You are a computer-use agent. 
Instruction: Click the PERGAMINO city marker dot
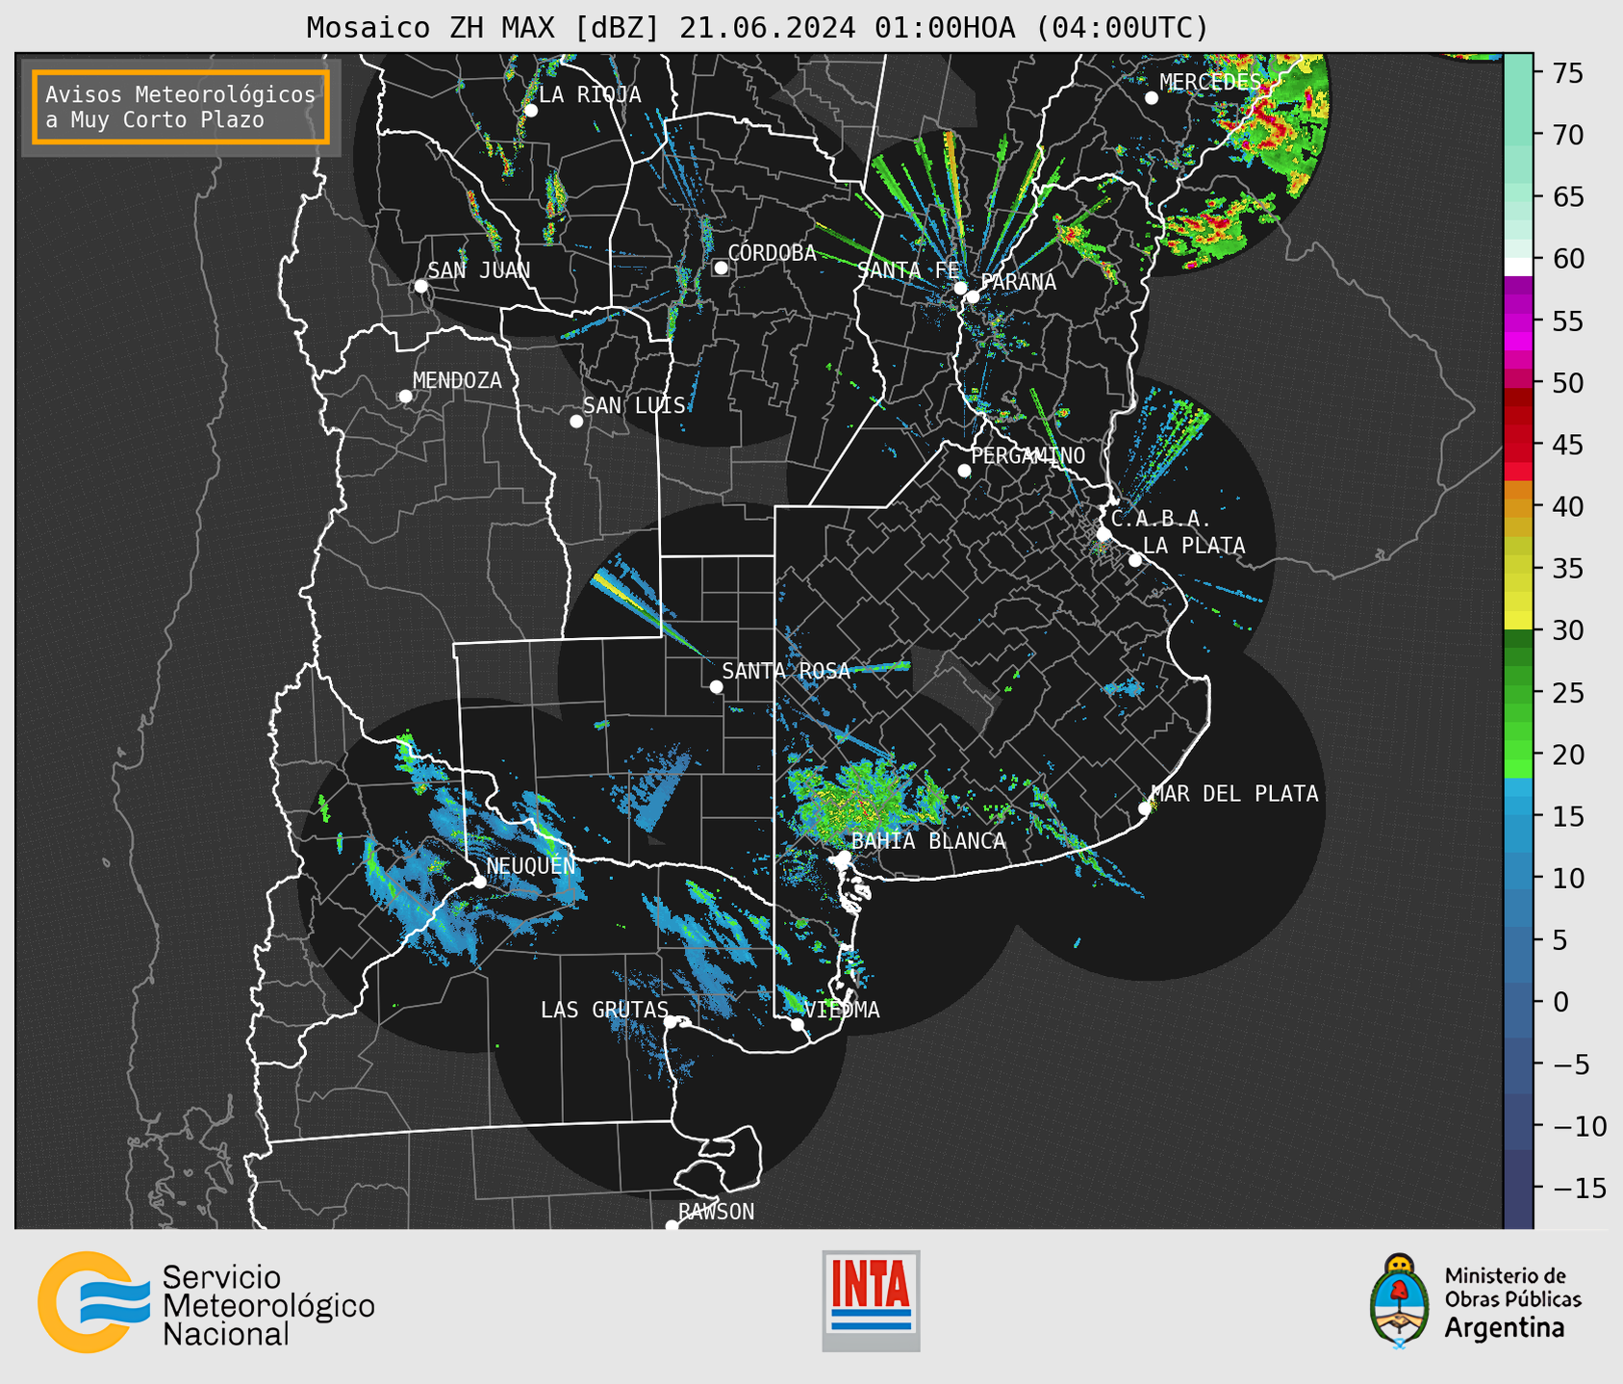click(964, 471)
